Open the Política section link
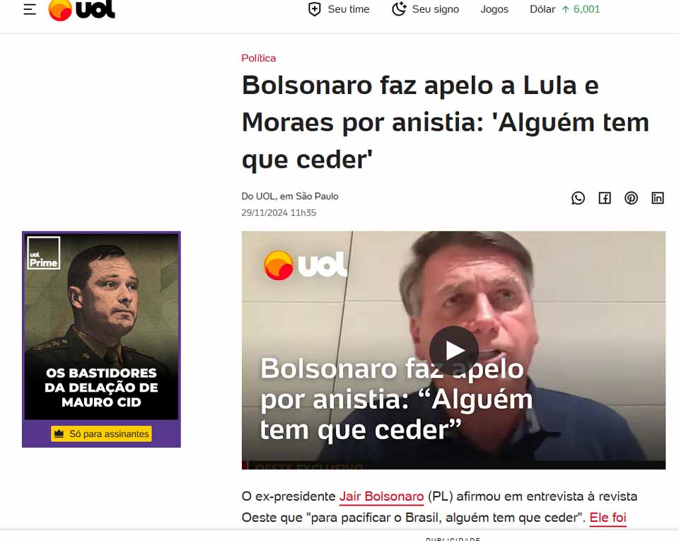Image resolution: width=679 pixels, height=541 pixels. 259,58
